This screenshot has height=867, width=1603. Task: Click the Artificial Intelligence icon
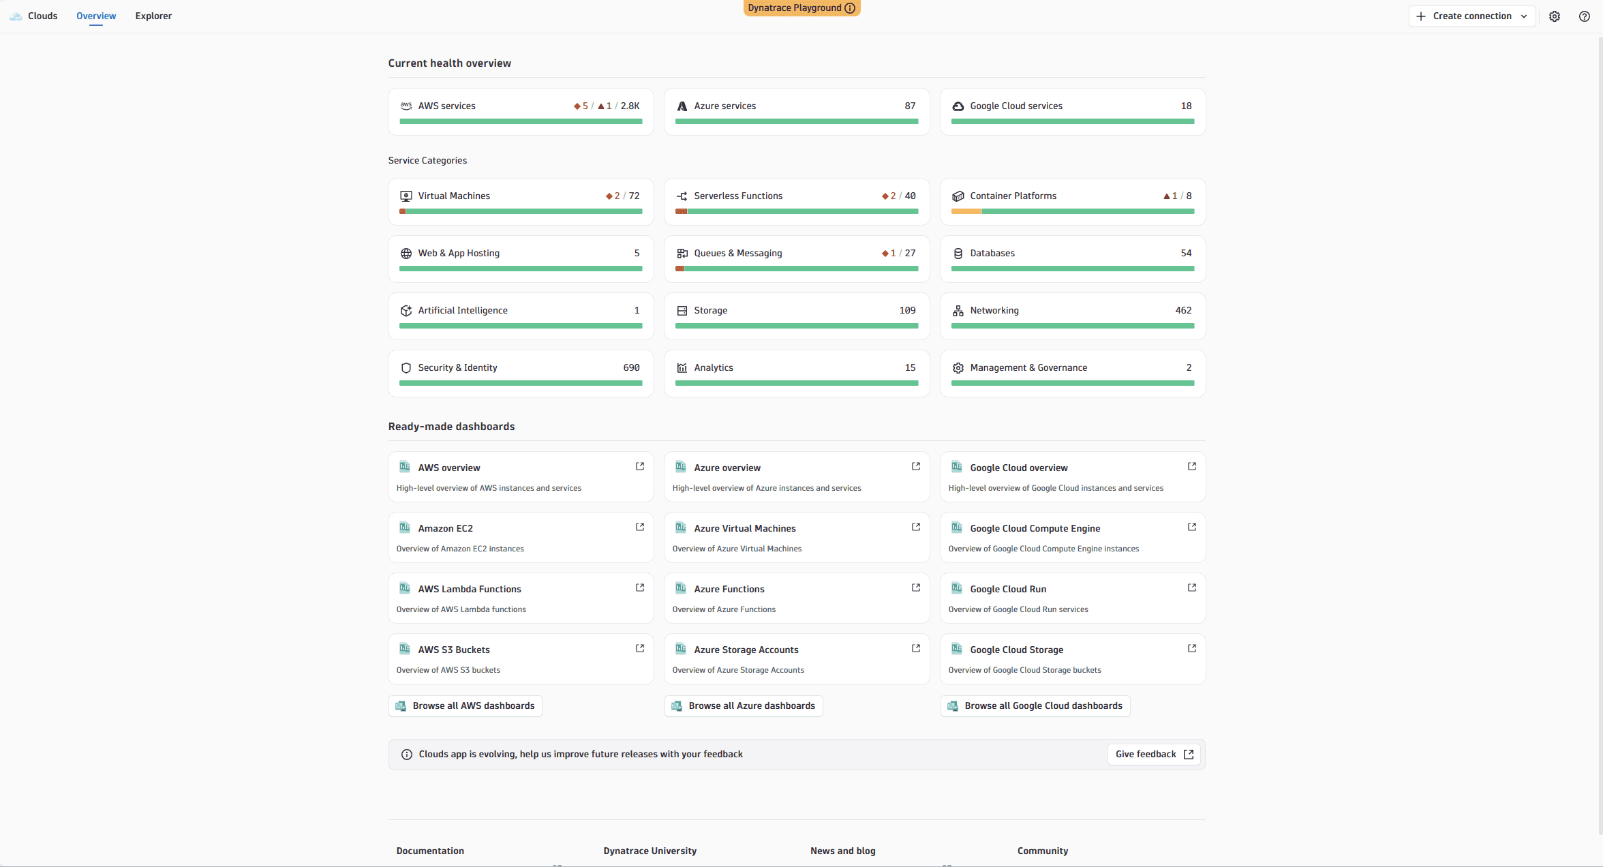[406, 311]
